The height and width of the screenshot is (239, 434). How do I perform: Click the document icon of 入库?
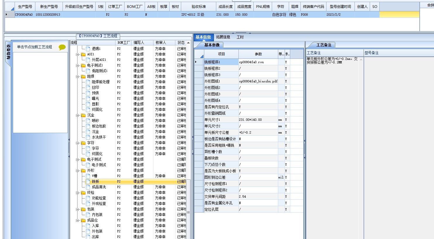pos(88,226)
